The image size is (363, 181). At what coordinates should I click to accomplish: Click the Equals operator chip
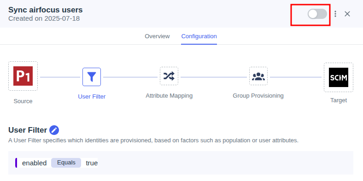[66, 163]
